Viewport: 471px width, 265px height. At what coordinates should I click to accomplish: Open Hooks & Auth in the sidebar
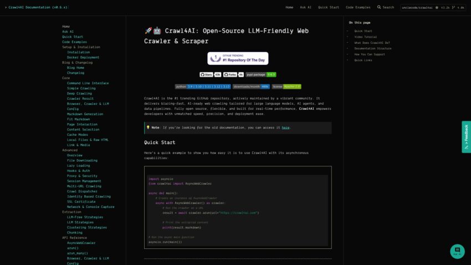coord(78,171)
